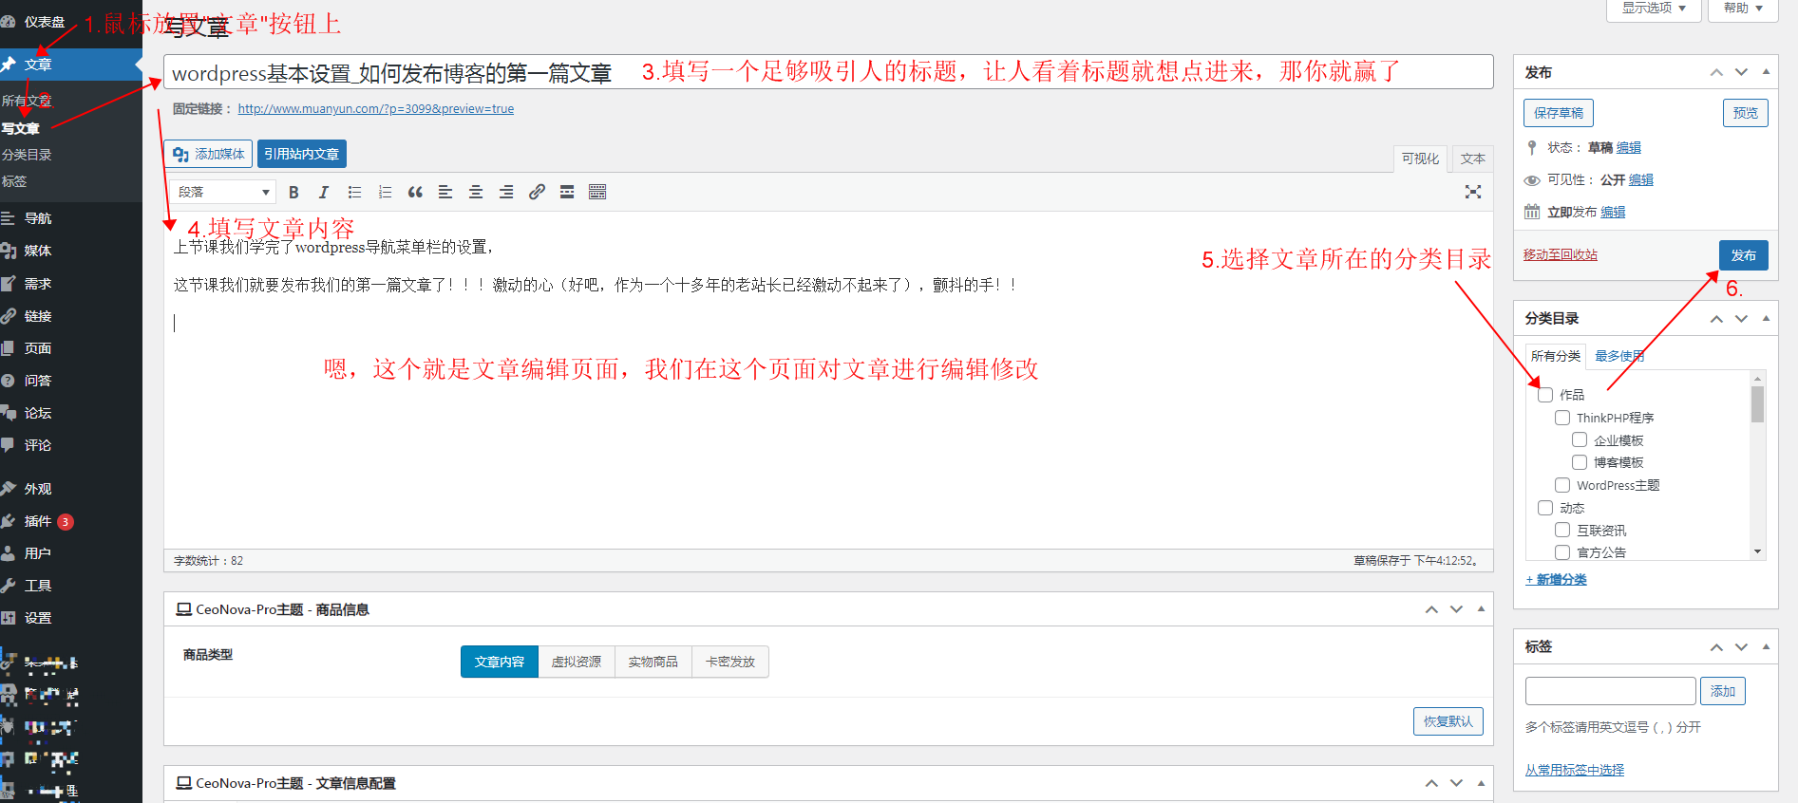Align text left
Screen dimensions: 1798x803
point(445,192)
